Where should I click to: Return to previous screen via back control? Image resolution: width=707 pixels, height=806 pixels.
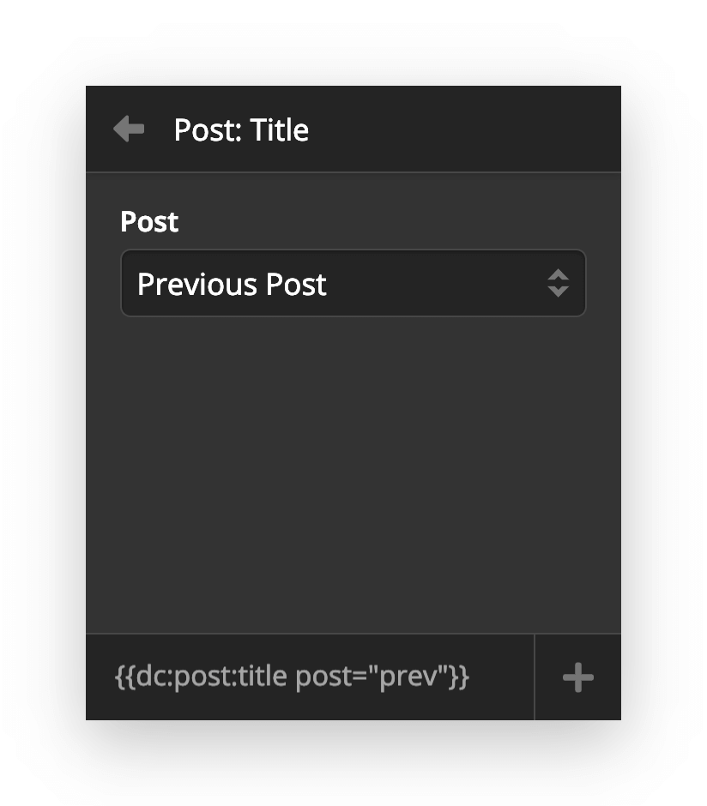[x=127, y=129]
